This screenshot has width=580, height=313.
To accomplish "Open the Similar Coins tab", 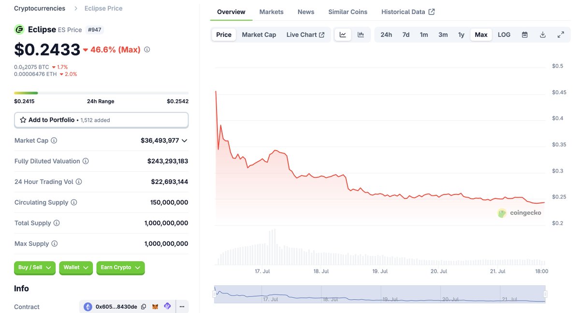I will 348,12.
